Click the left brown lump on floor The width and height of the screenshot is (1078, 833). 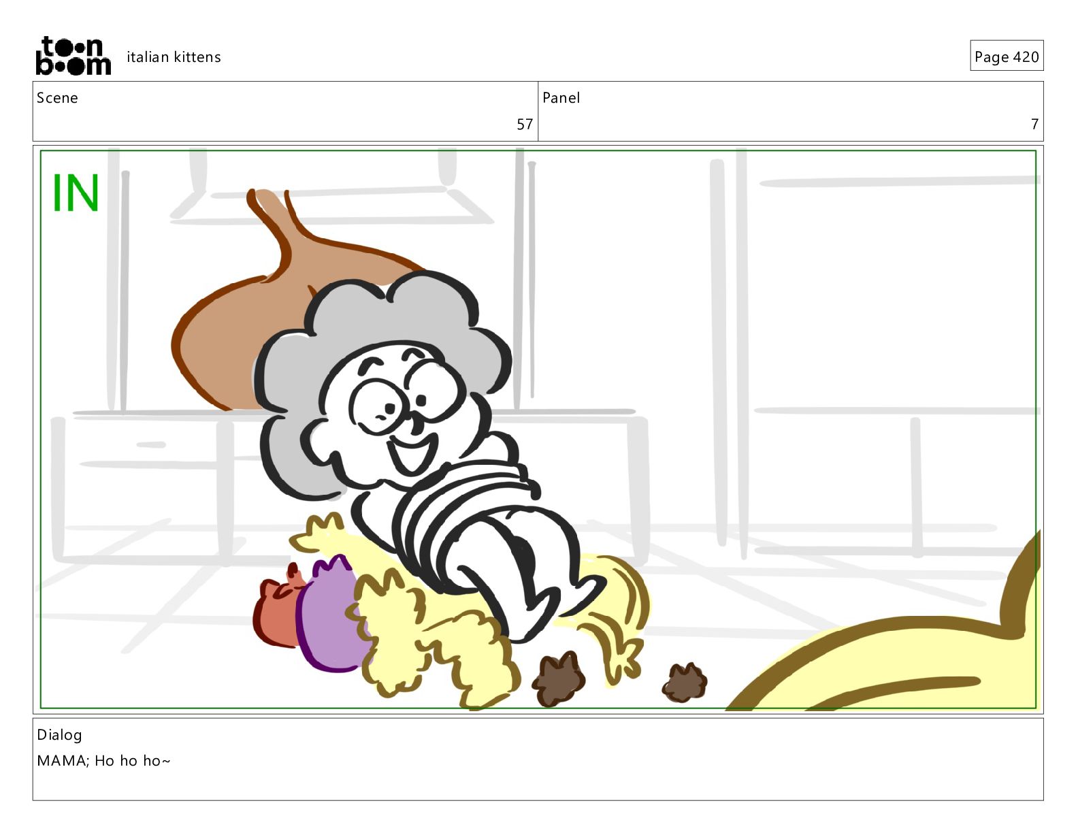click(558, 679)
